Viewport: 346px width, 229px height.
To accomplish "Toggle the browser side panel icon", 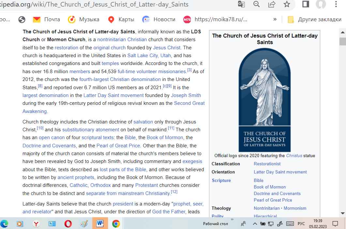I will (306, 4).
